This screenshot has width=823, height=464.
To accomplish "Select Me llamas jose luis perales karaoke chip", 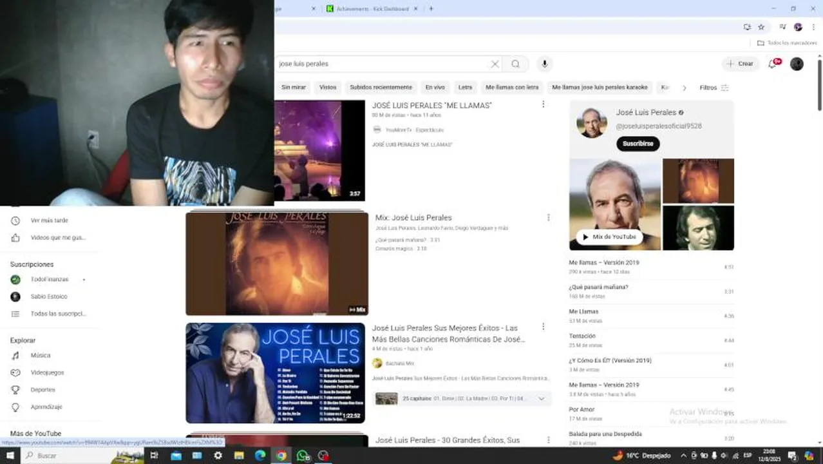I will tap(600, 87).
